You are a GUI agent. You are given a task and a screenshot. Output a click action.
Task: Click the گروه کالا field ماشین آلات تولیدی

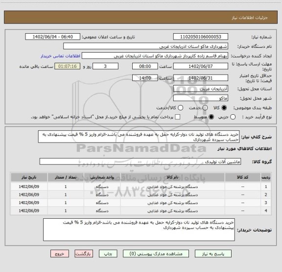(140, 162)
